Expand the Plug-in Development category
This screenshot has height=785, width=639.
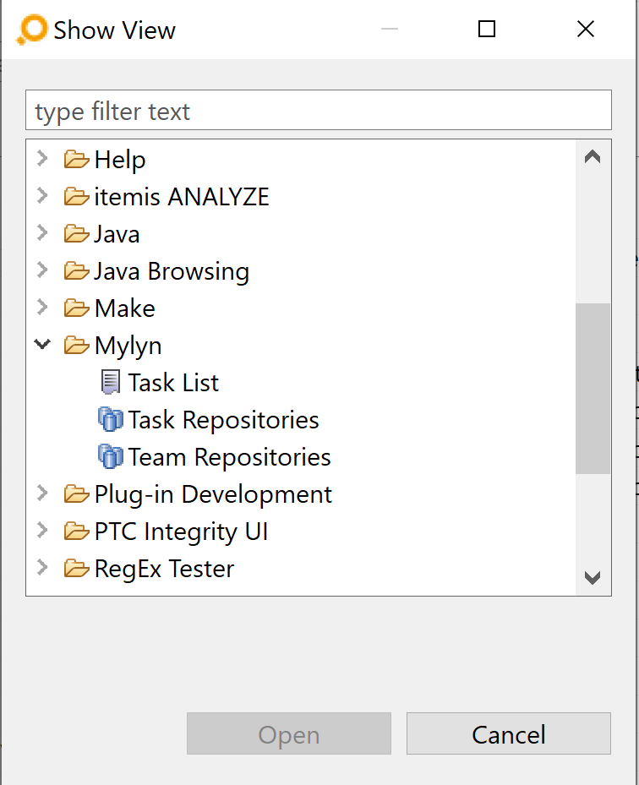coord(42,493)
